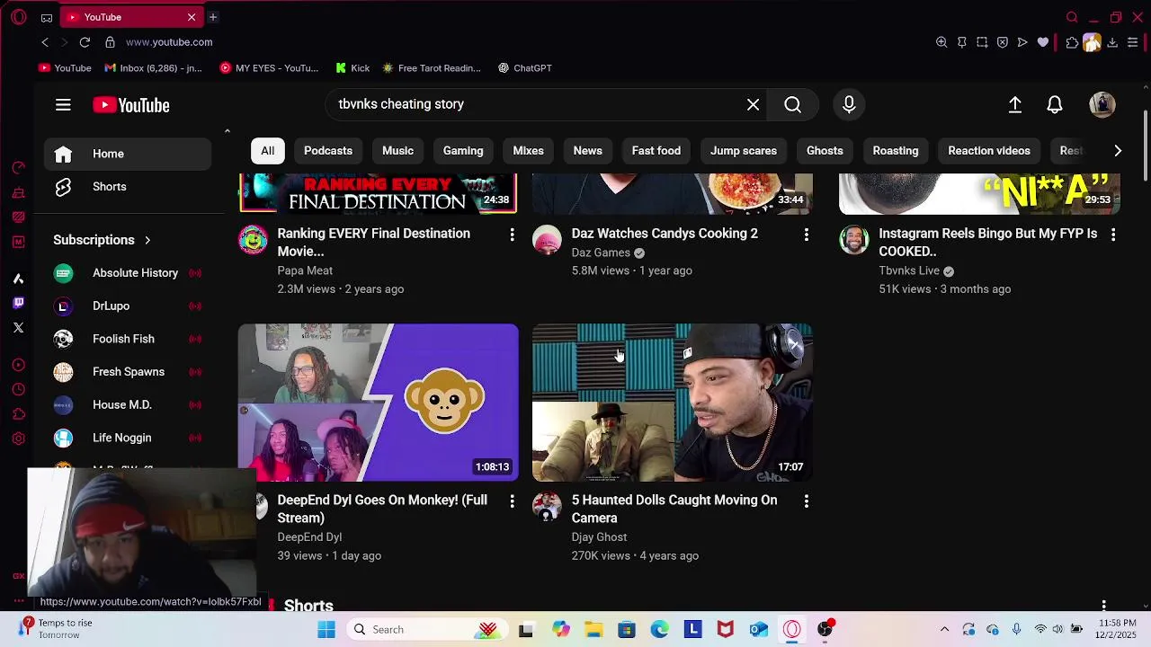The height and width of the screenshot is (647, 1151).
Task: Submit search with magnifier button
Action: click(x=792, y=104)
